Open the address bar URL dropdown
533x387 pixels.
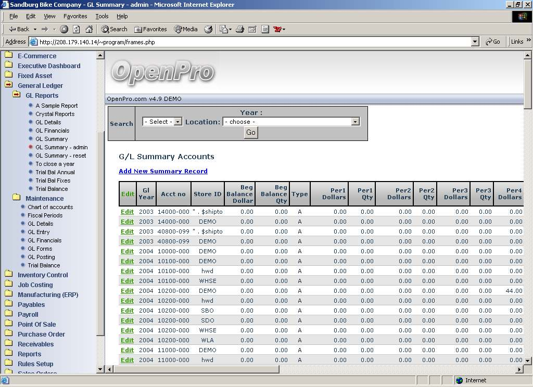click(475, 42)
